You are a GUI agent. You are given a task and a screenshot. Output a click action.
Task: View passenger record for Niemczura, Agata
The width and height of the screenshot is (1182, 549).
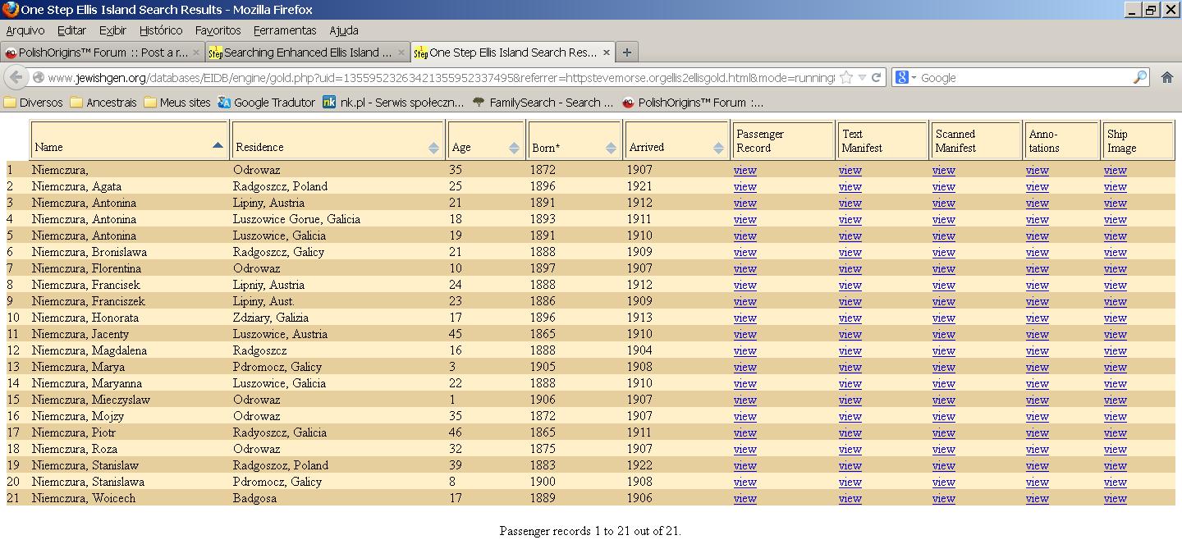(744, 187)
